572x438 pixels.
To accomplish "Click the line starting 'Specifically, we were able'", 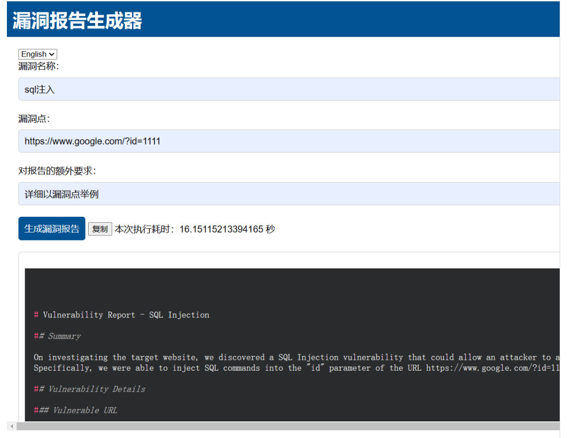I will pos(296,368).
